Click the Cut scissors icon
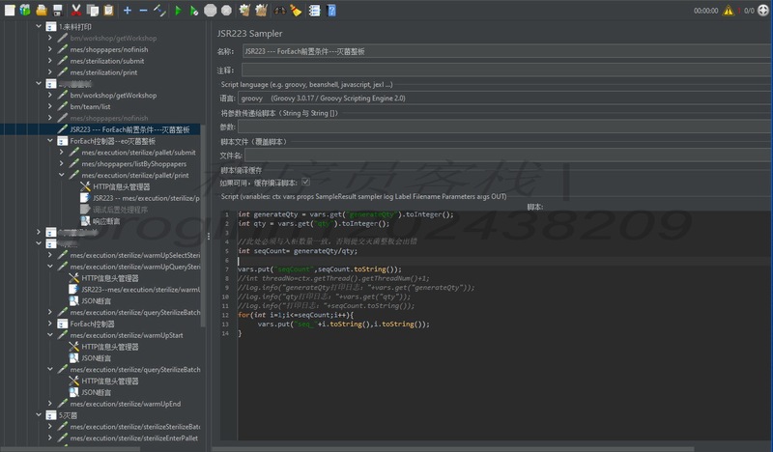Screen dimensions: 773x452 point(76,10)
